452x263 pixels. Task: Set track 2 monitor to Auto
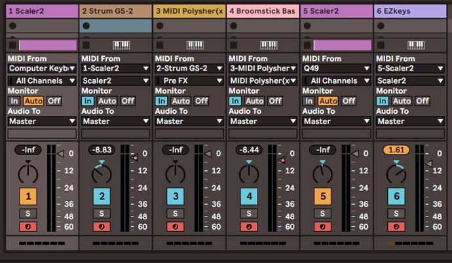pos(107,101)
